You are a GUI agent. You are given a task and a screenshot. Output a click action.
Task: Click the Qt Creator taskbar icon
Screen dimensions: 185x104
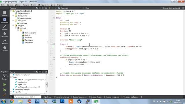96,101
